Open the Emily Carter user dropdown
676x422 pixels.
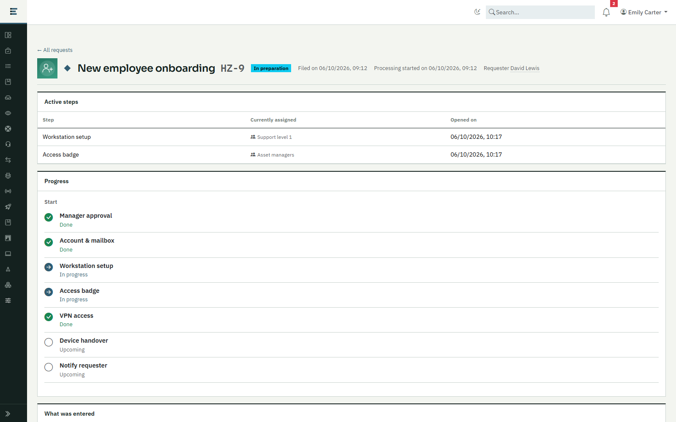(x=644, y=12)
